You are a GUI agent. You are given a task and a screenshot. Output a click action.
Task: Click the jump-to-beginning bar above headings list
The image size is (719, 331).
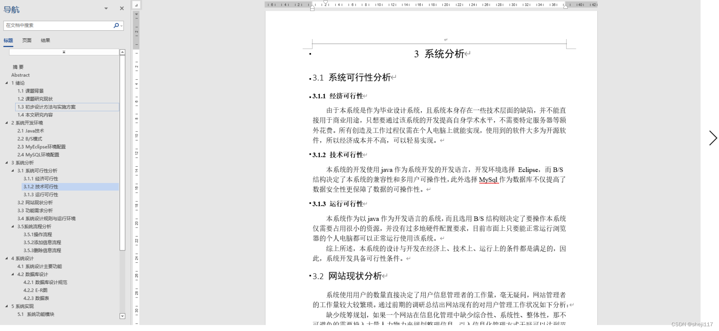[x=64, y=52]
